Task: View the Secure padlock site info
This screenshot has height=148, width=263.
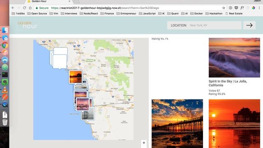Action: [42, 8]
